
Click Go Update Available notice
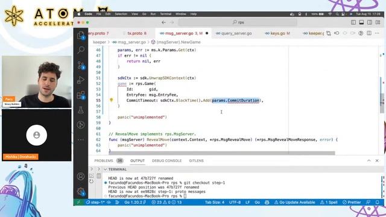(294, 203)
